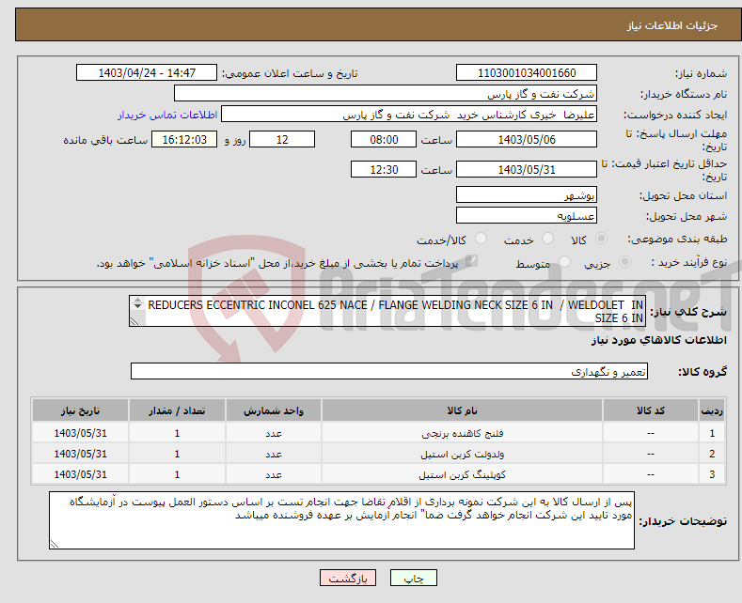Select the کالا radio button
This screenshot has height=603, width=742.
(601, 239)
